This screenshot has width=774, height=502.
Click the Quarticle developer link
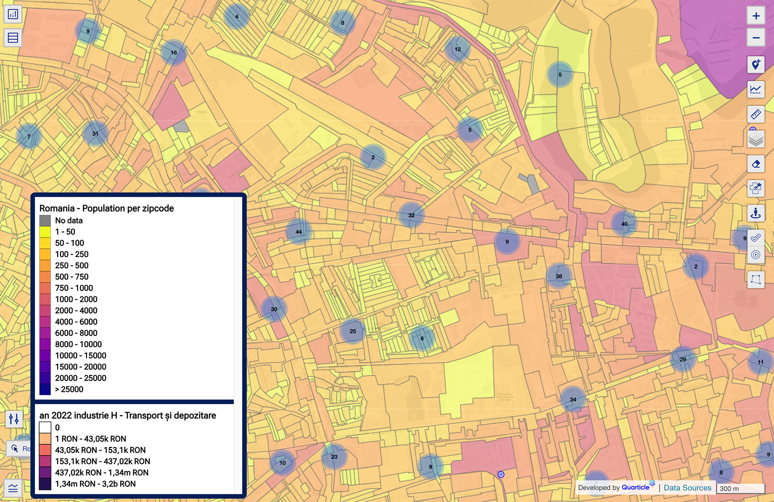pos(636,488)
